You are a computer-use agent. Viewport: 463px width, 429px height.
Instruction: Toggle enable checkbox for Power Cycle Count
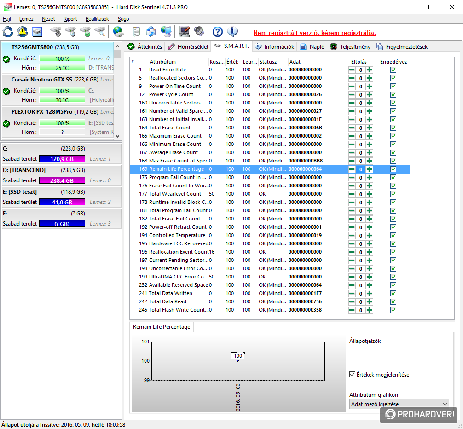(393, 95)
